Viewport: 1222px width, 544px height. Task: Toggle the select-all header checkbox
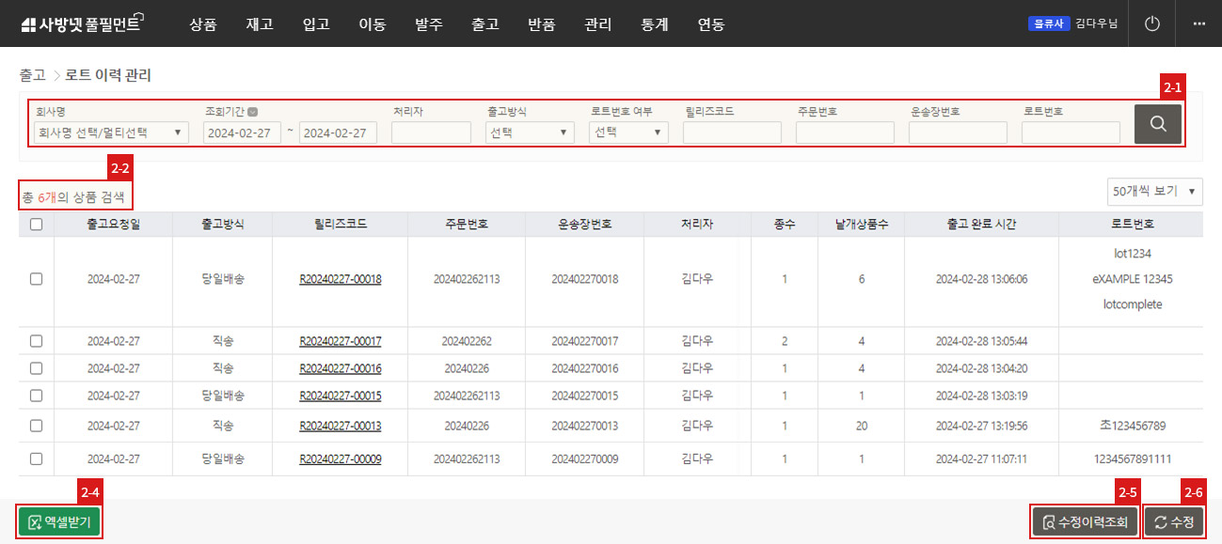(x=36, y=225)
